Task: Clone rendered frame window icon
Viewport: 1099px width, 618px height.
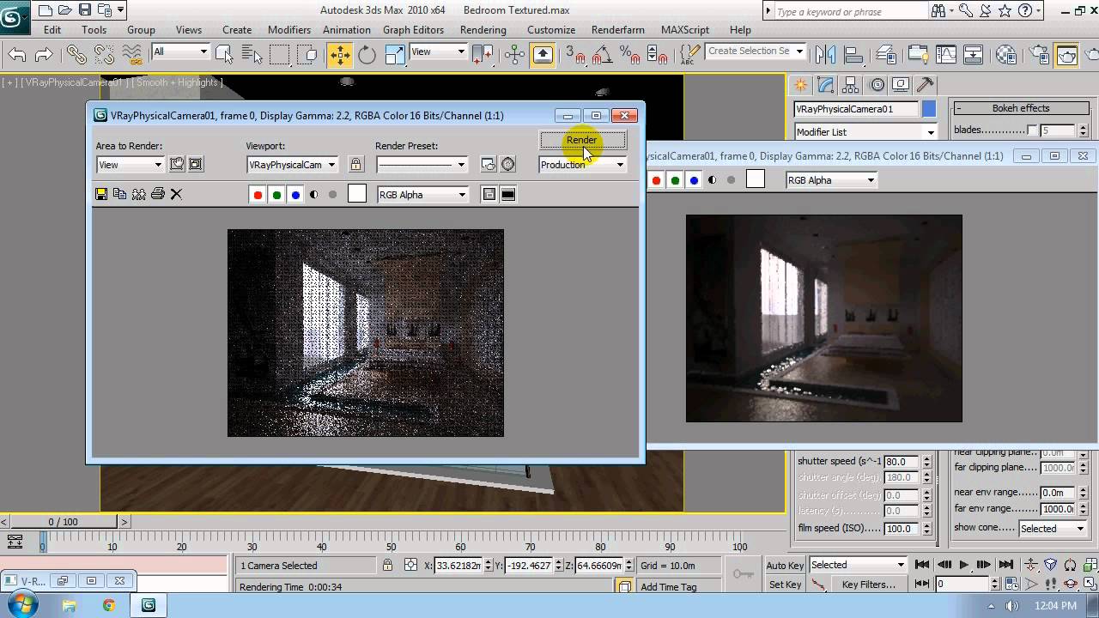Action: click(139, 194)
